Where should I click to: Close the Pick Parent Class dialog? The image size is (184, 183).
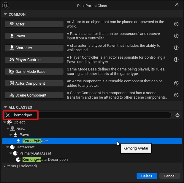point(177,4)
